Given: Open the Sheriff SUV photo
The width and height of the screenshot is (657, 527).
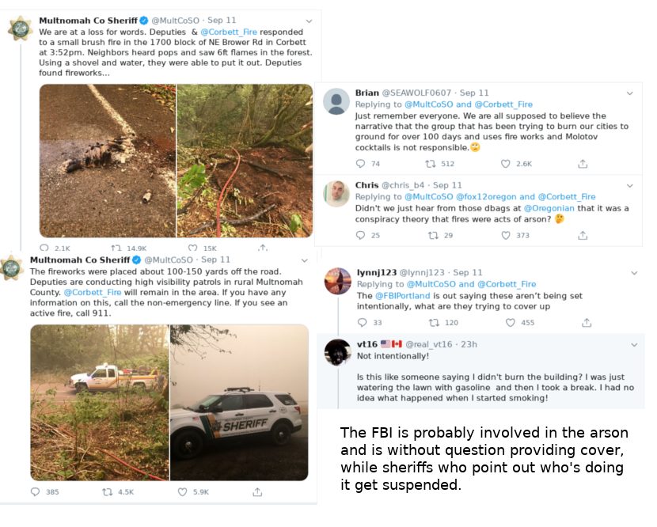Looking at the screenshot, I should tap(239, 402).
